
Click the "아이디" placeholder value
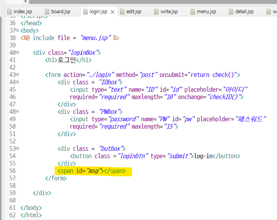pyautogui.click(x=235, y=90)
